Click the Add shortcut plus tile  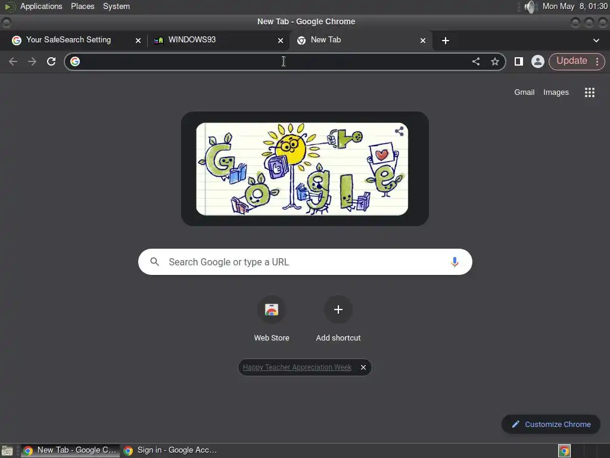coord(338,310)
